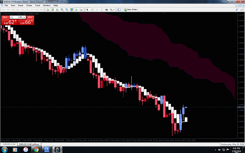Increase lot volume with right arrow

coord(24,17)
